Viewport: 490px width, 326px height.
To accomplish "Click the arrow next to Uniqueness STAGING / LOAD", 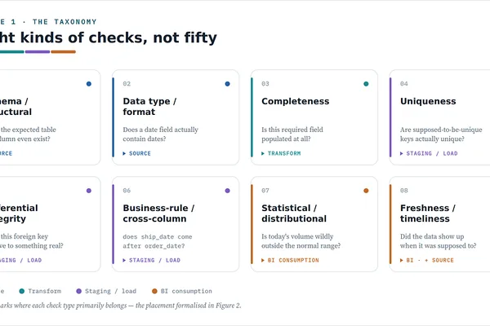I will click(x=402, y=153).
